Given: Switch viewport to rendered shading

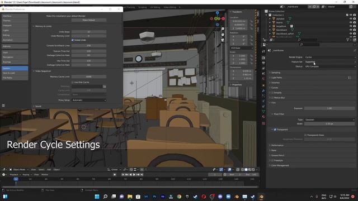Looking at the screenshot, I should point(253,170).
